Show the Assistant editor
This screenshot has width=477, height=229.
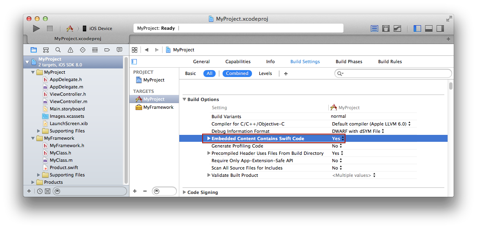[386, 29]
